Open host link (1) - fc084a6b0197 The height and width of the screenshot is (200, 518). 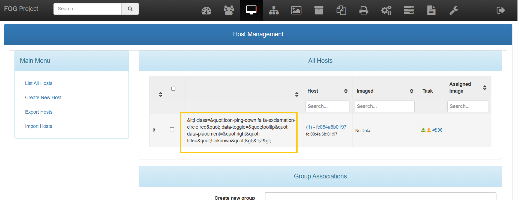326,127
